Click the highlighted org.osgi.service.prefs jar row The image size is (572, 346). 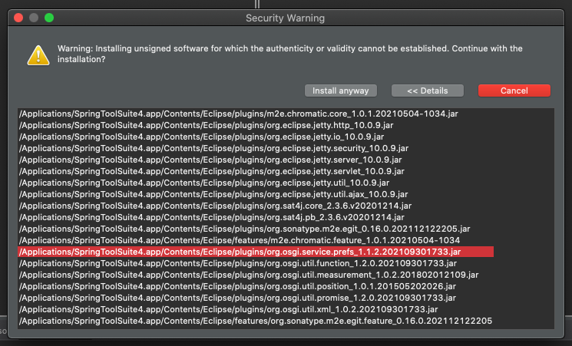(x=256, y=252)
